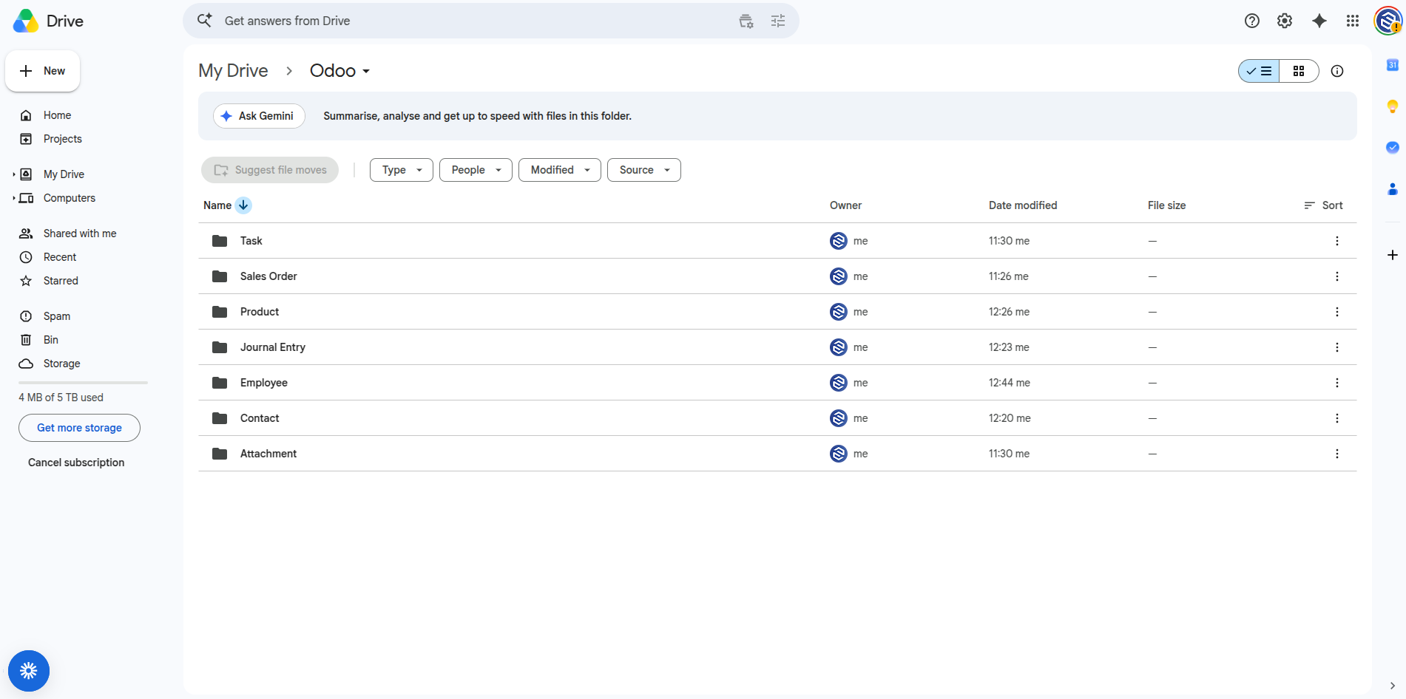Open the settings gear menu
Viewport: 1406px width, 699px height.
click(1285, 21)
